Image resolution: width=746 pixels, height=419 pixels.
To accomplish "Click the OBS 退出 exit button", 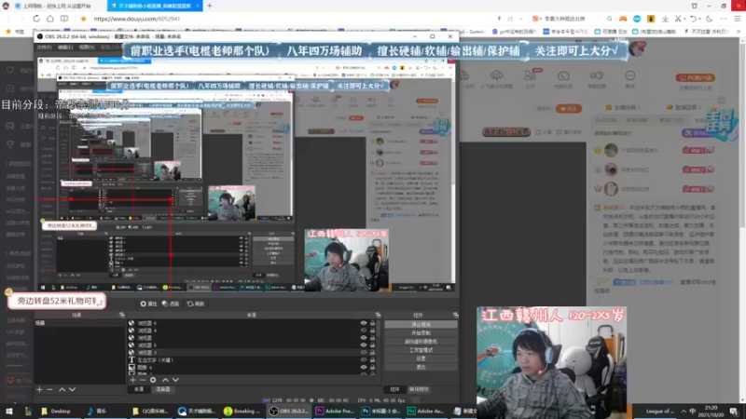I will (x=421, y=367).
